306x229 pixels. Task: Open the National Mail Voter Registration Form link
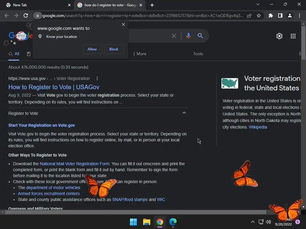point(74,164)
